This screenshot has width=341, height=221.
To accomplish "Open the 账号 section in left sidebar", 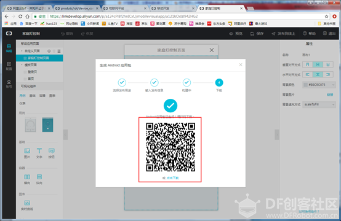I will [x=9, y=83].
